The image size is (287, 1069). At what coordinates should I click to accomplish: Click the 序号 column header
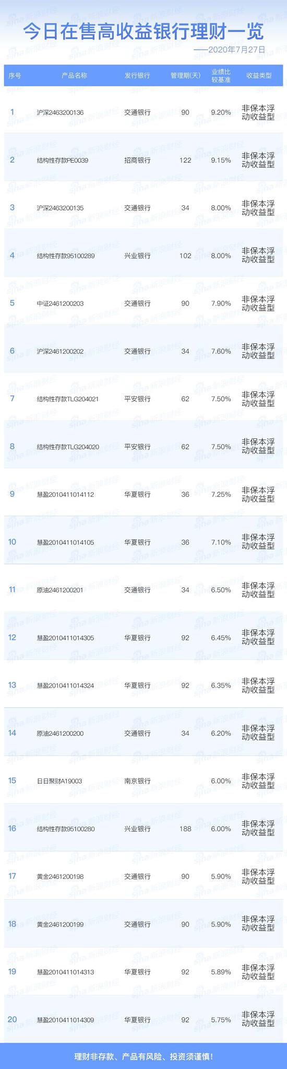pyautogui.click(x=15, y=76)
